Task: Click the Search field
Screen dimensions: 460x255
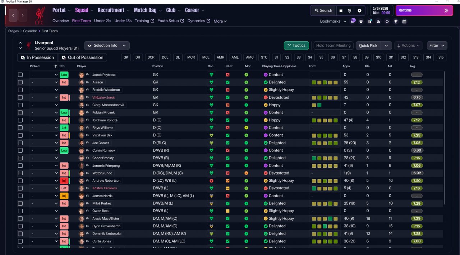Action: [323, 10]
